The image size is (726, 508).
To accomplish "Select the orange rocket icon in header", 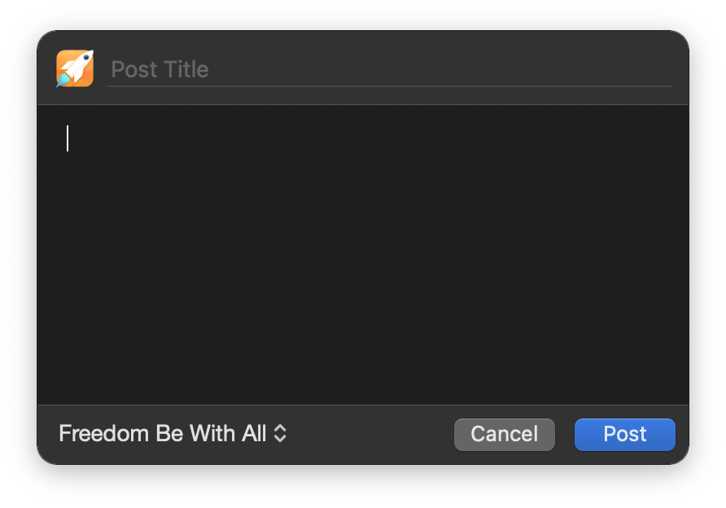I will [x=75, y=68].
